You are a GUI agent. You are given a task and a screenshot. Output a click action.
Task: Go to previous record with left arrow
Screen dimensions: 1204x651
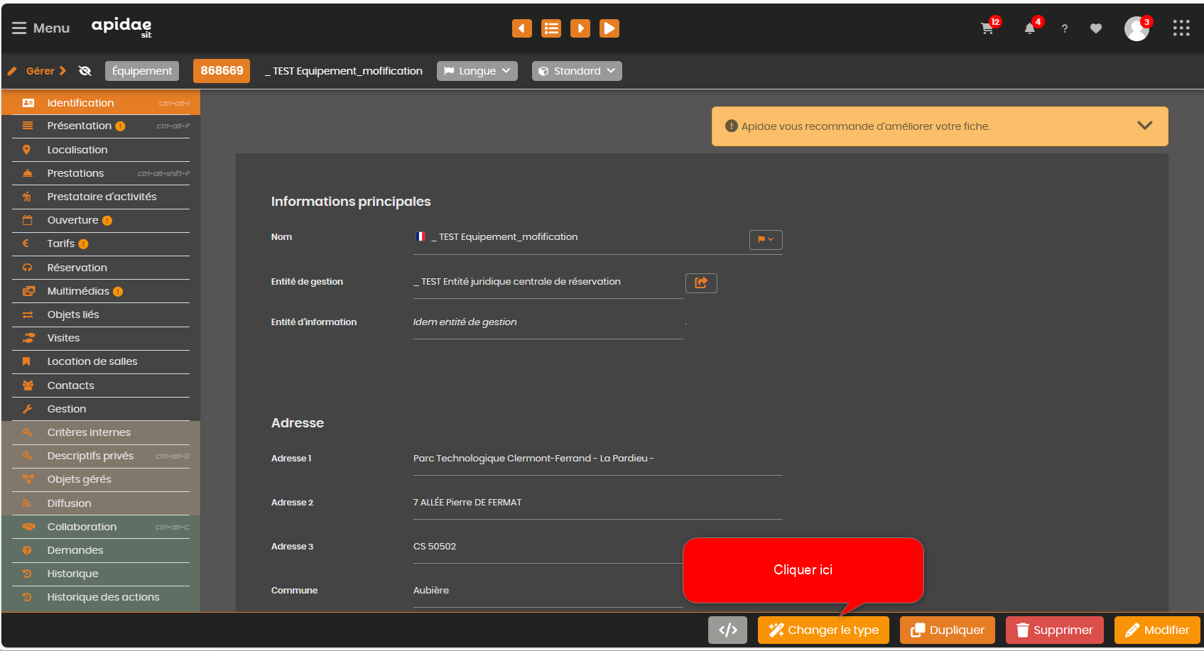[522, 28]
